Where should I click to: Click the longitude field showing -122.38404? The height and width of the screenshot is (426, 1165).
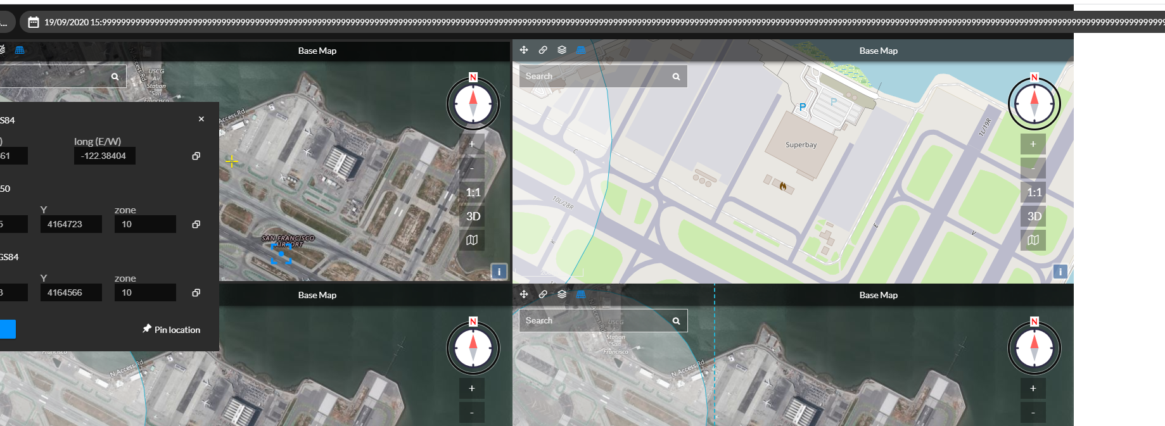click(105, 156)
